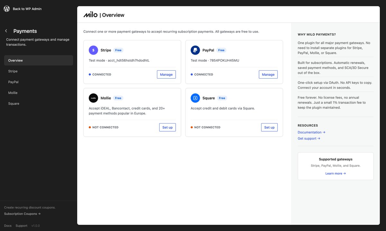Click the Stripe logo icon in card
This screenshot has width=386, height=231.
click(93, 50)
